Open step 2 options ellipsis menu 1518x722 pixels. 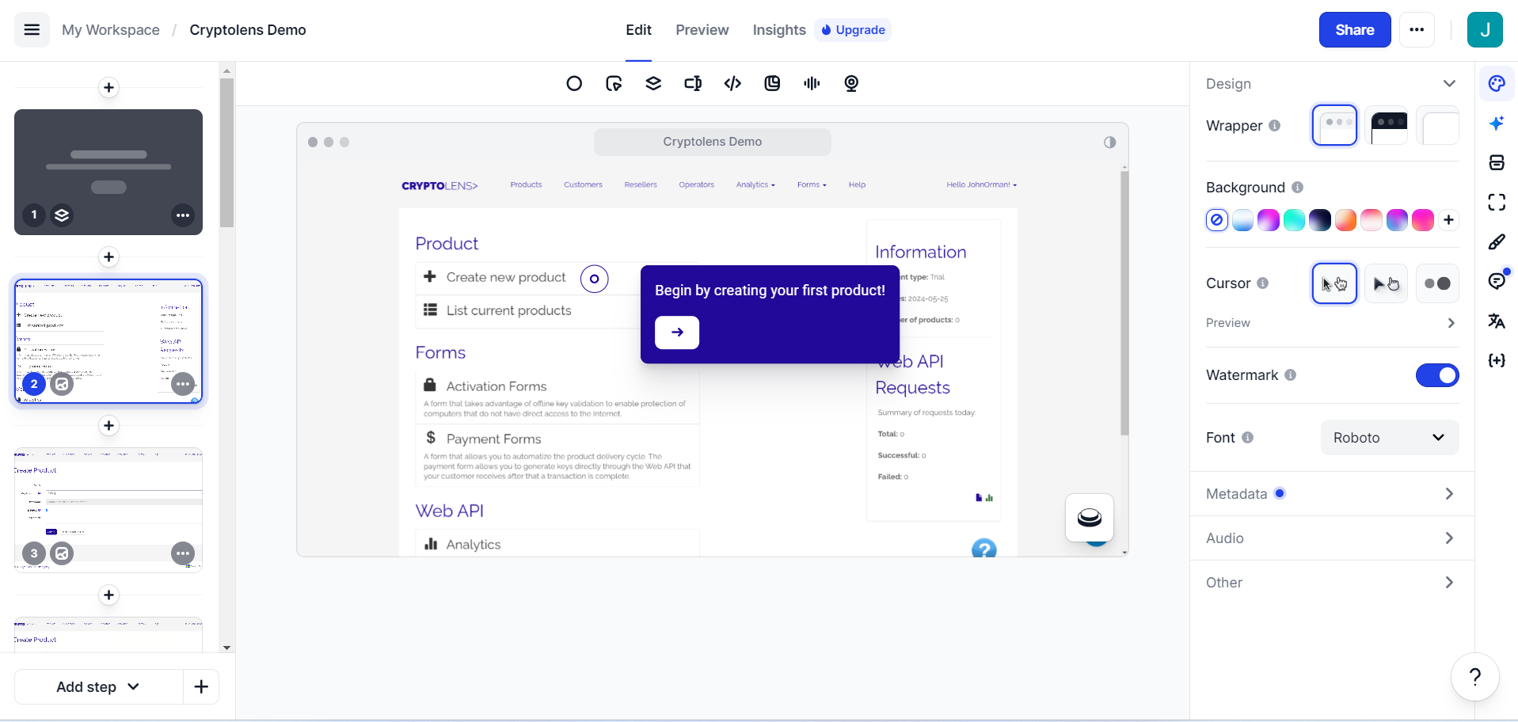tap(183, 385)
